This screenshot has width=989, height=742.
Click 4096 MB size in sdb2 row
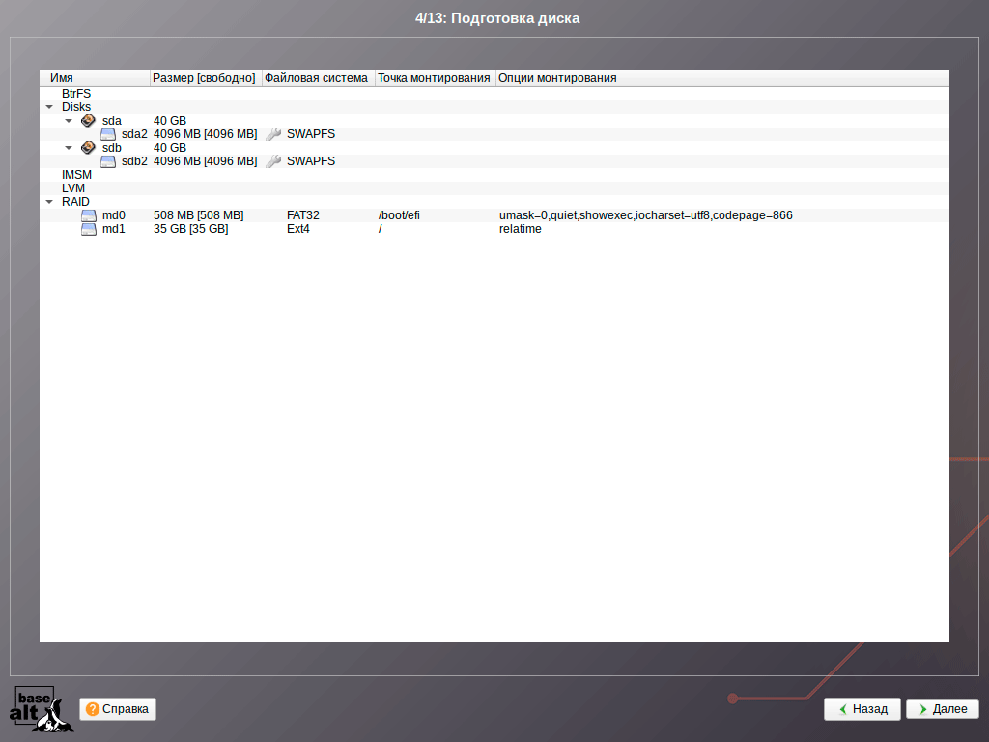point(206,161)
